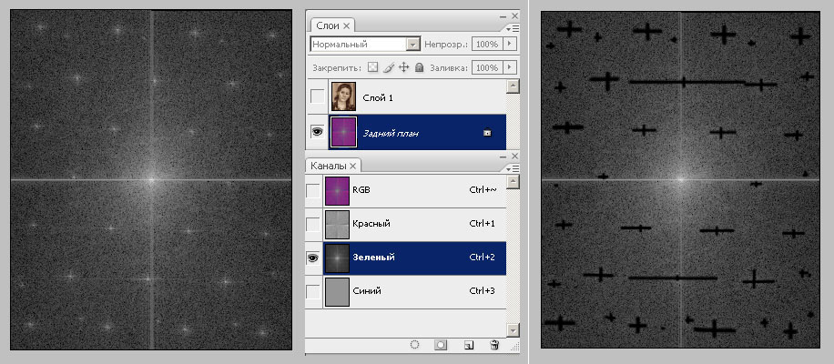Close the Слои tab with its x

(346, 25)
